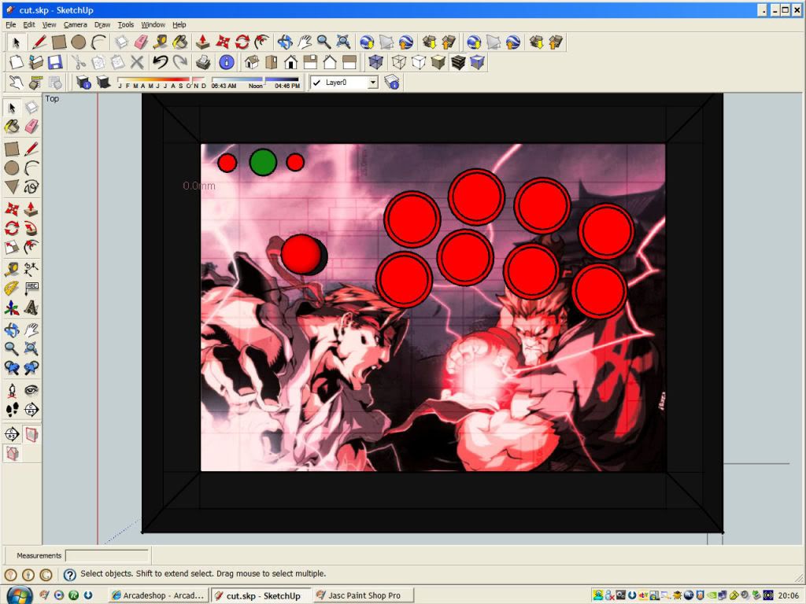
Task: Click the status bar help question icon
Action: click(69, 574)
